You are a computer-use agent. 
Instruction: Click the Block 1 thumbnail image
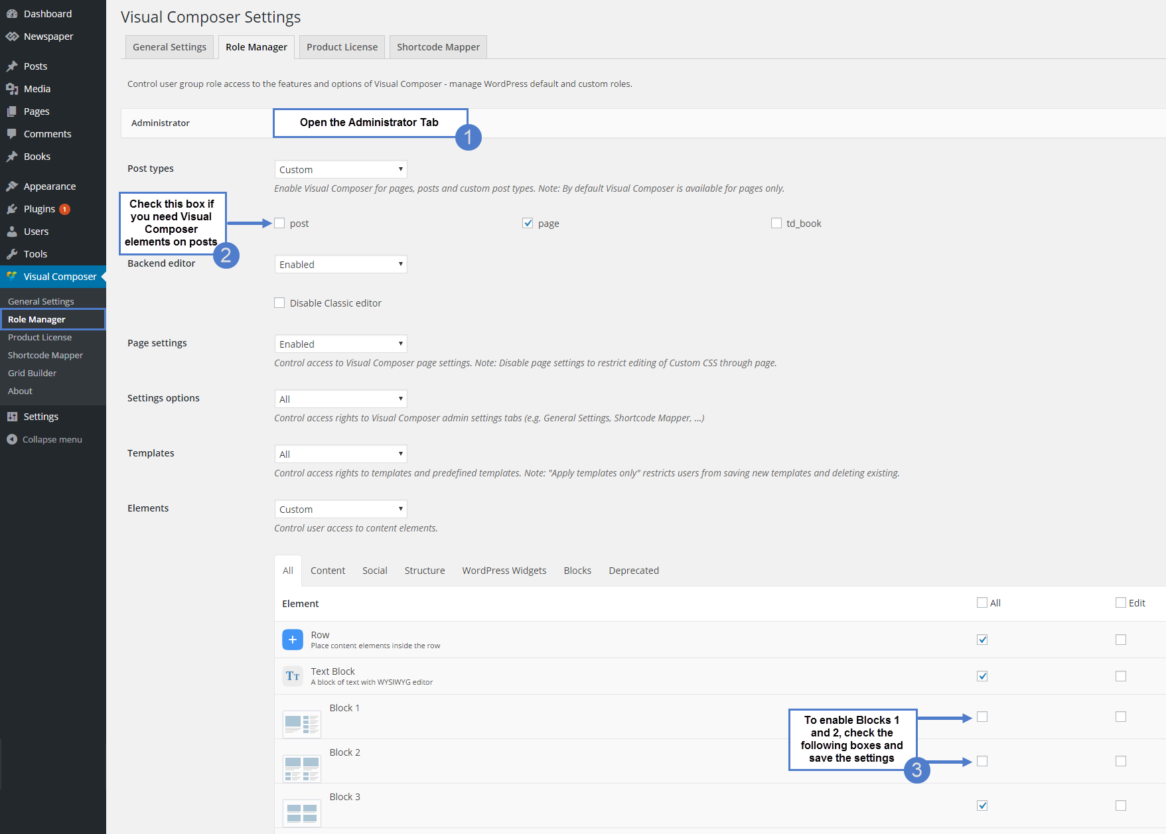tap(302, 724)
